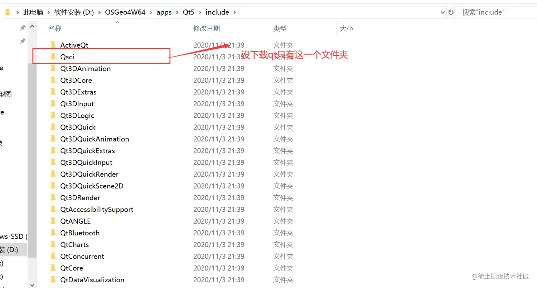This screenshot has height=288, width=537.
Task: Click the include breadcrumb segment
Action: click(x=217, y=12)
